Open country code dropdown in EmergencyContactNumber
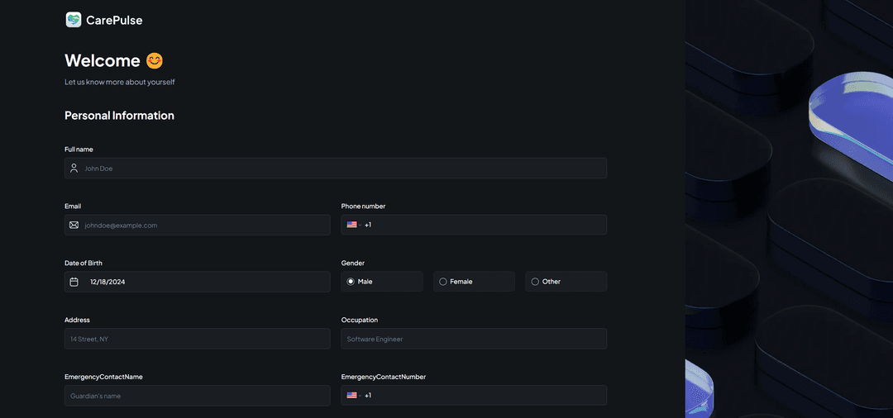Screen dimensions: 893x418 point(354,395)
